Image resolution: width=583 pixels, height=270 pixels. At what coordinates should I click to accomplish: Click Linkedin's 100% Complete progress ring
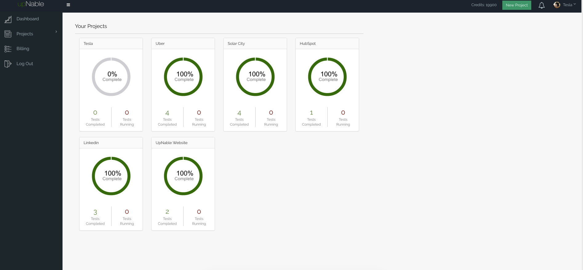pyautogui.click(x=111, y=176)
